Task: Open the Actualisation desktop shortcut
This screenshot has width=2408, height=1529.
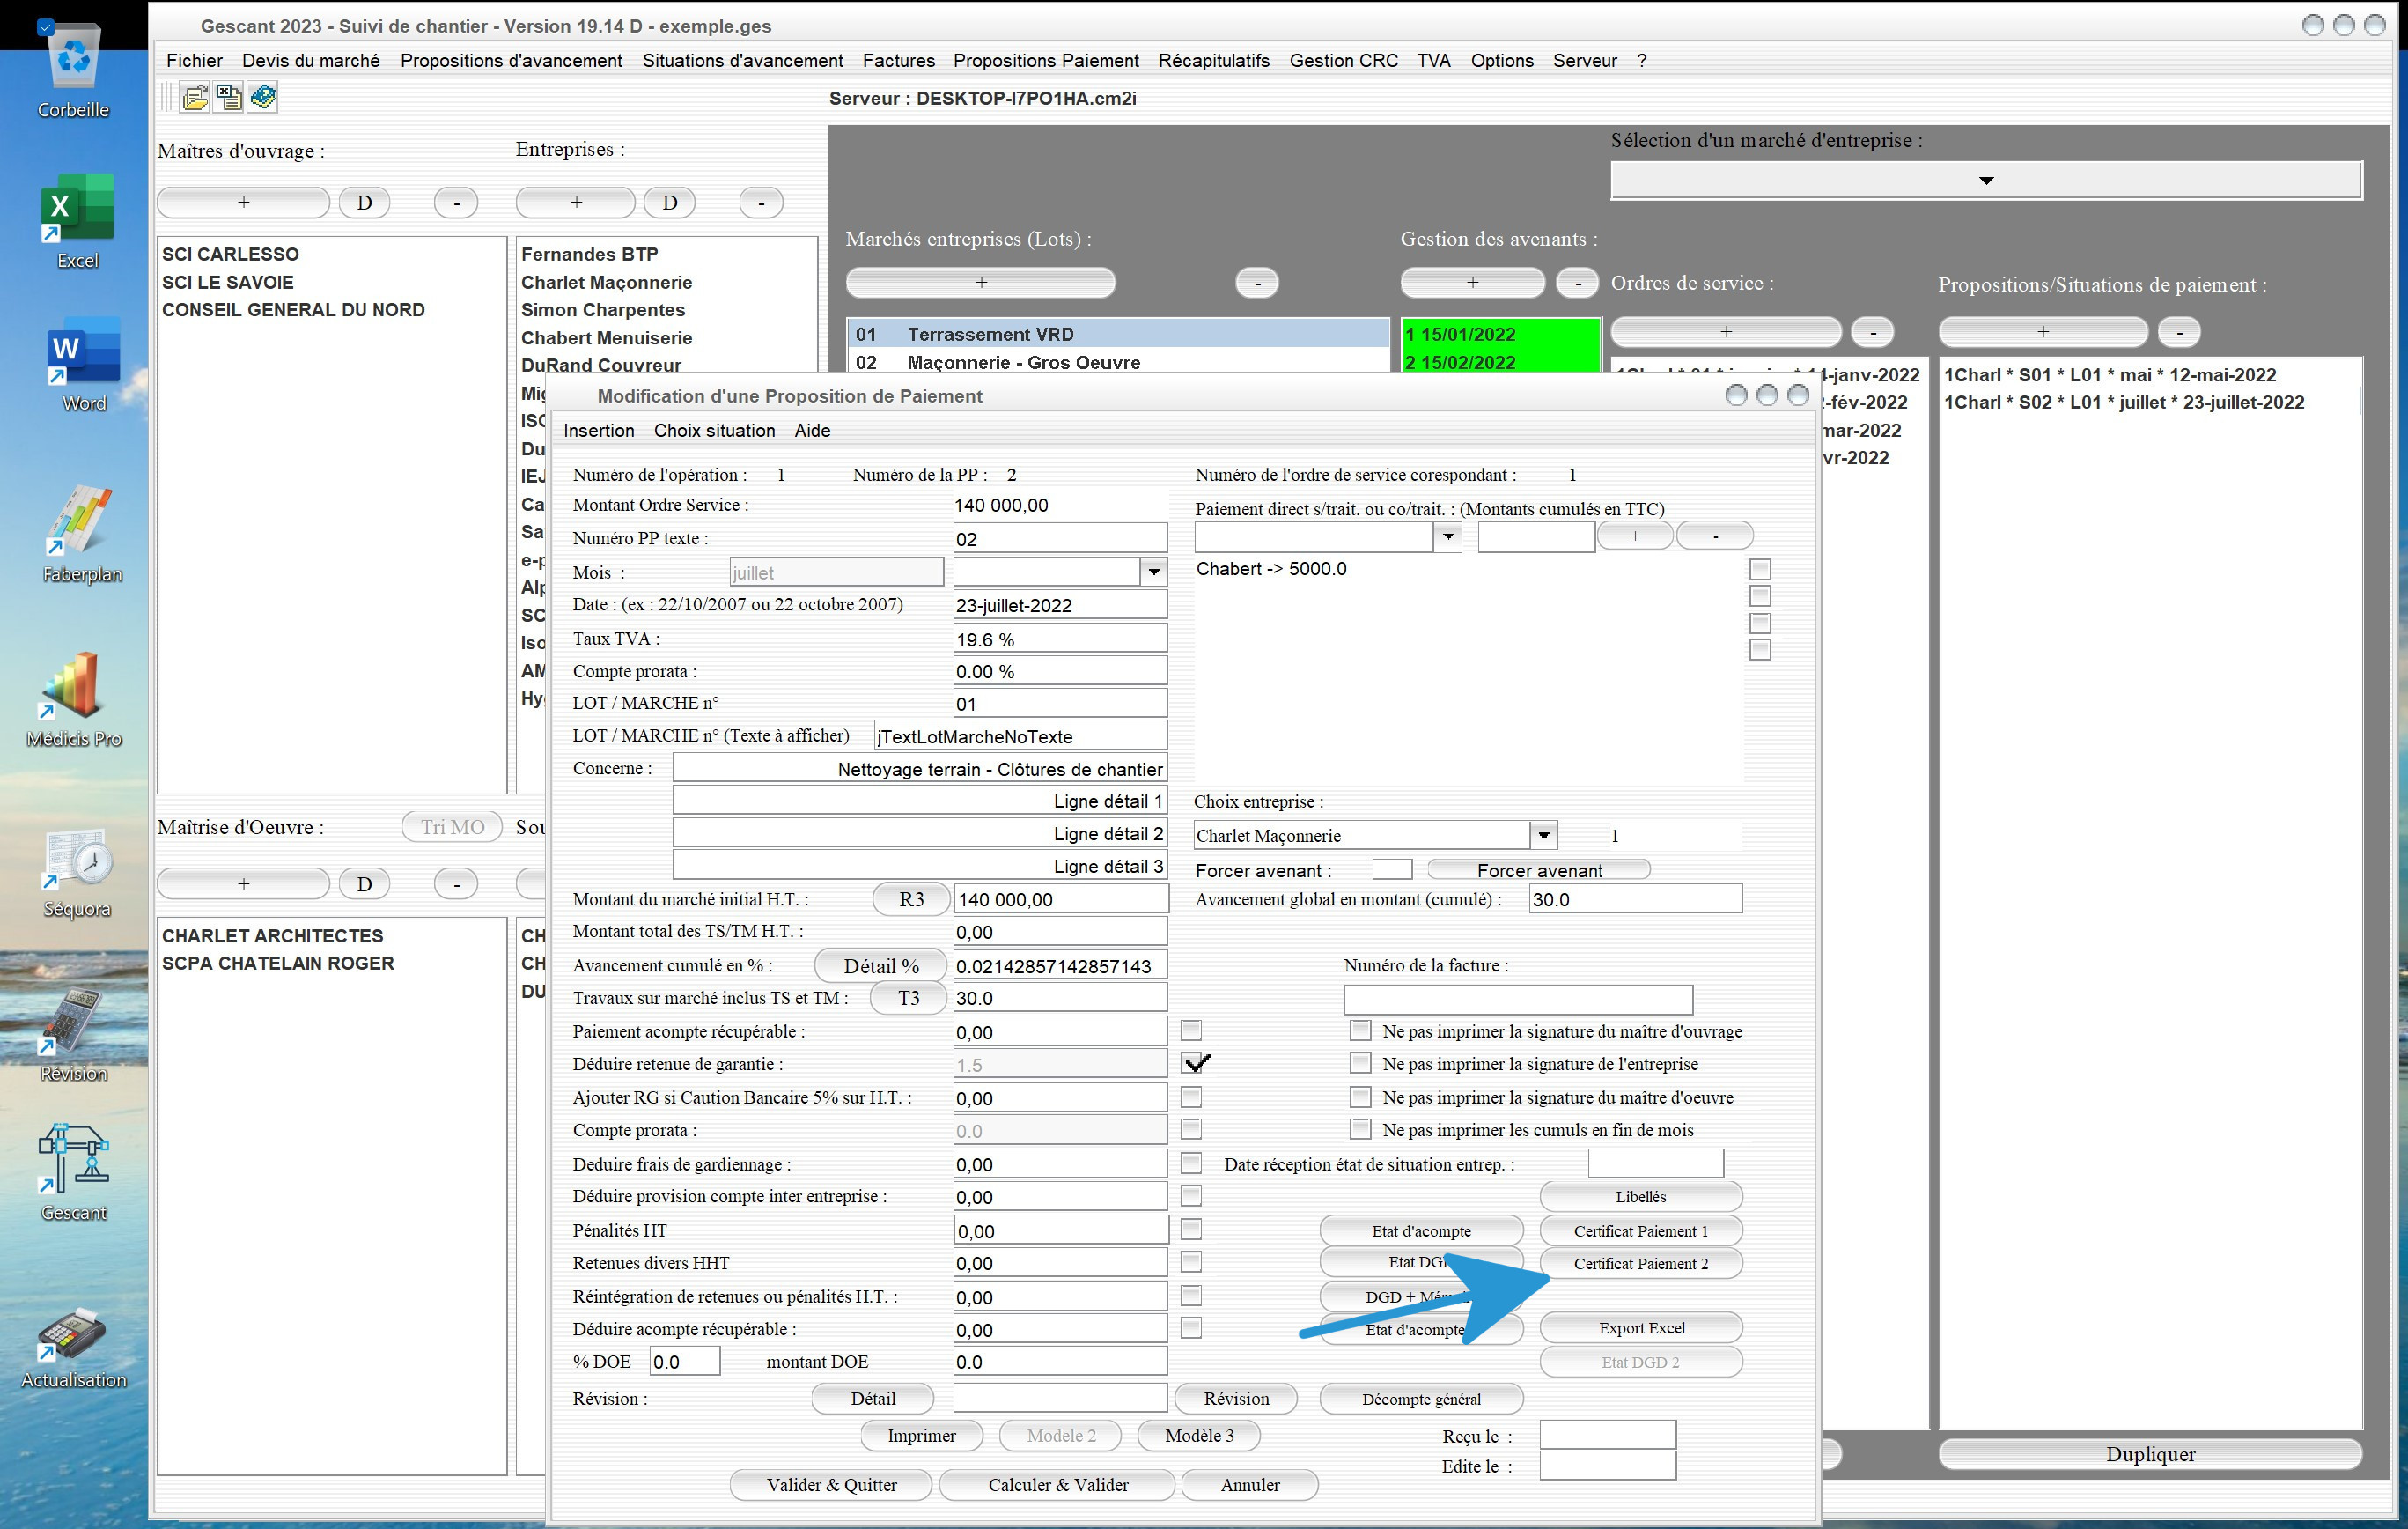Action: [x=74, y=1347]
